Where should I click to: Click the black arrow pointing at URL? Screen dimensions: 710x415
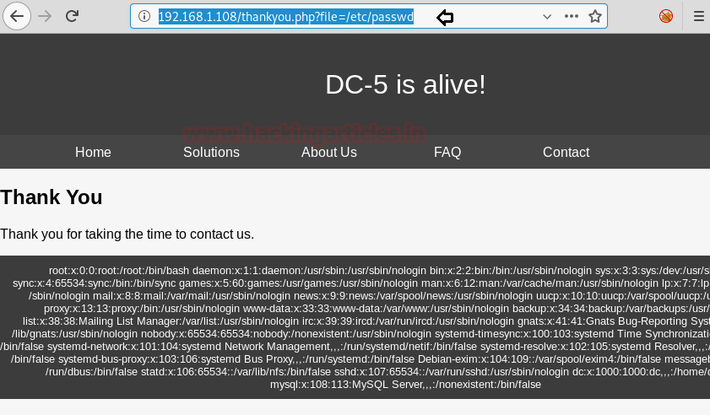coord(445,18)
